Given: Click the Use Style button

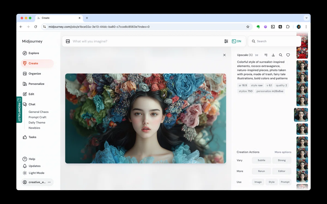Looking at the screenshot, I should 272,182.
